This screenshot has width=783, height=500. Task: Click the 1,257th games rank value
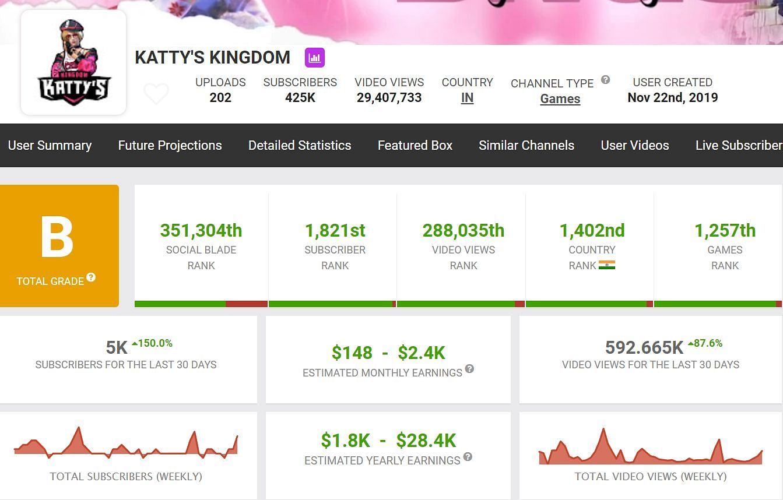[x=725, y=230]
